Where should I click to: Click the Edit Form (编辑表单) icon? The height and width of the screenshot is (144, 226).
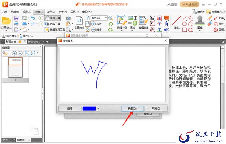point(144,21)
